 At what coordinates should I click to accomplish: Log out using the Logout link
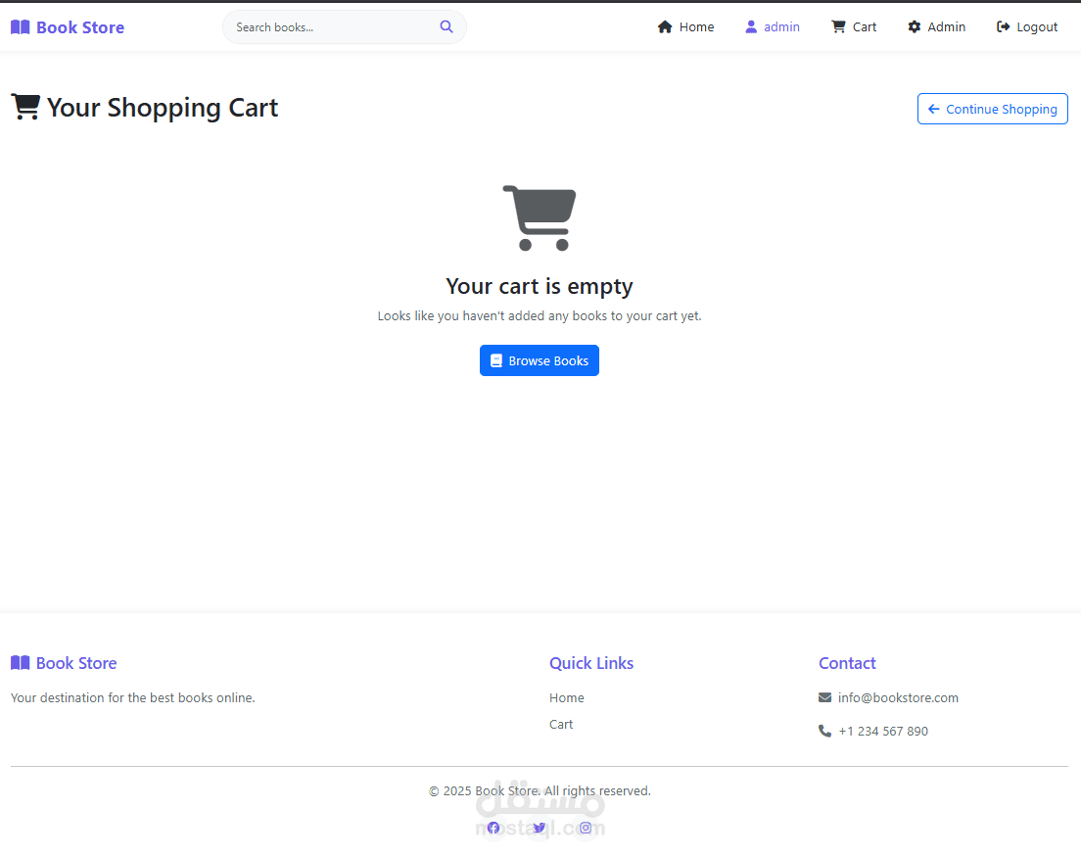pos(1027,27)
